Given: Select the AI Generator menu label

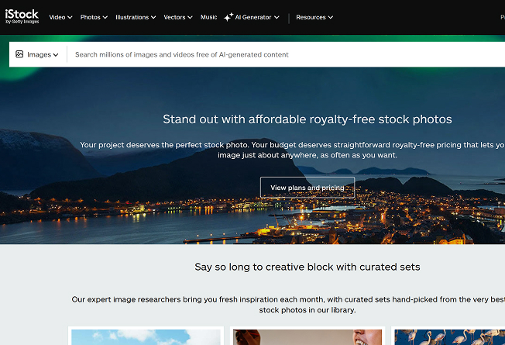Looking at the screenshot, I should pyautogui.click(x=253, y=17).
